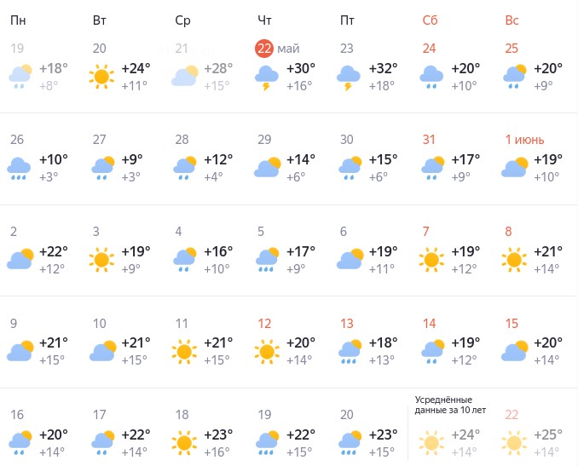Click the date number 31 in red
Image resolution: width=578 pixels, height=466 pixels.
429,140
